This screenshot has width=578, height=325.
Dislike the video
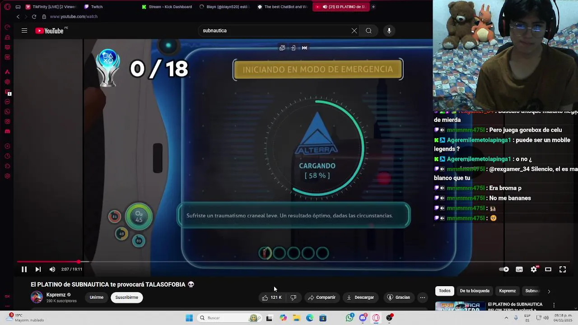pos(294,297)
